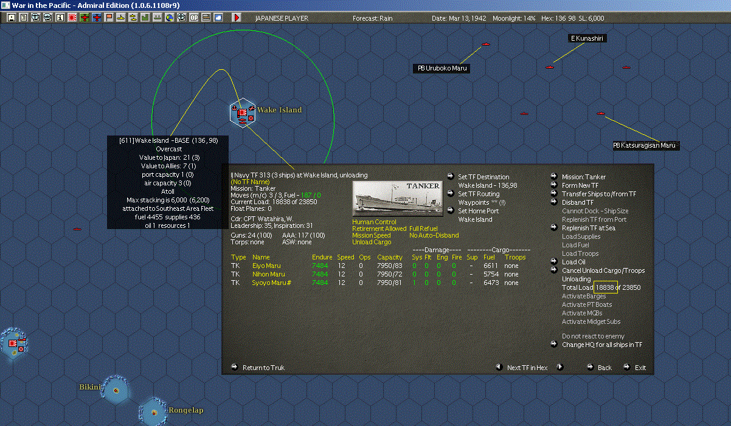Click Cancel Unload Cargo/Troops

603,270
